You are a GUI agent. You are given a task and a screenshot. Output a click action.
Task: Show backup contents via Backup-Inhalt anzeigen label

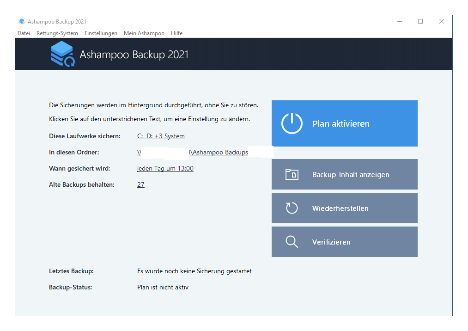coord(351,175)
